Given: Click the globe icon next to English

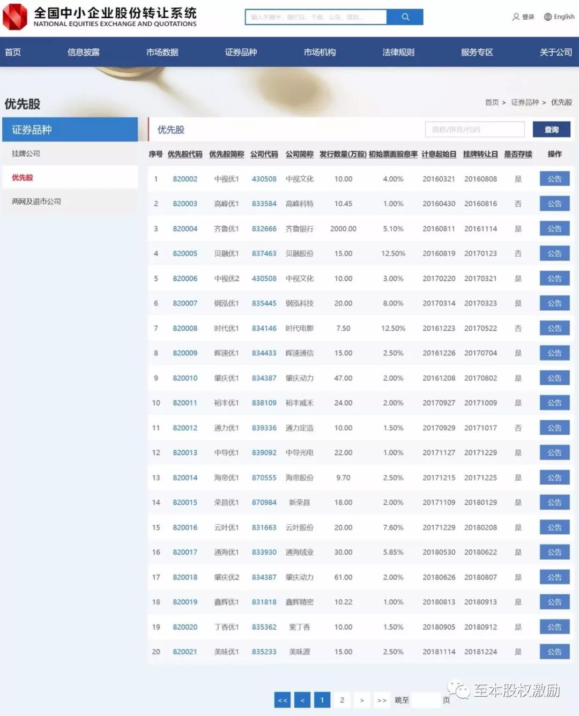Looking at the screenshot, I should [546, 17].
